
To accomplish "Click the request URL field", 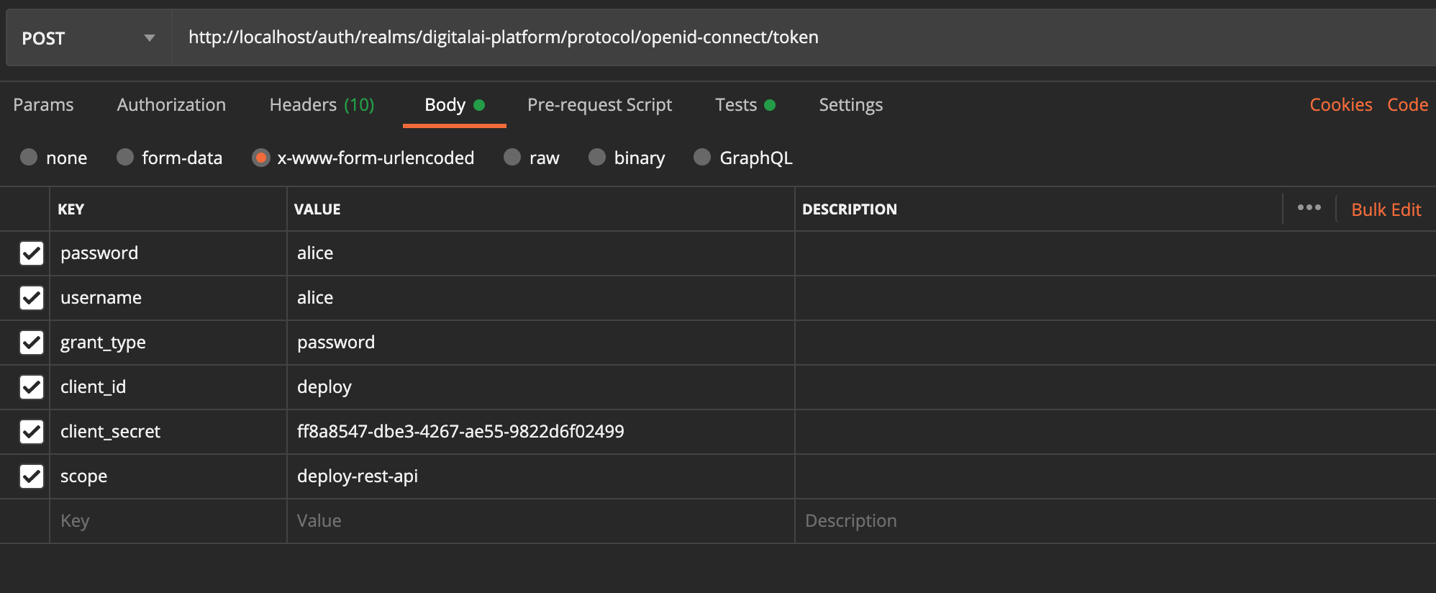I will tap(804, 38).
